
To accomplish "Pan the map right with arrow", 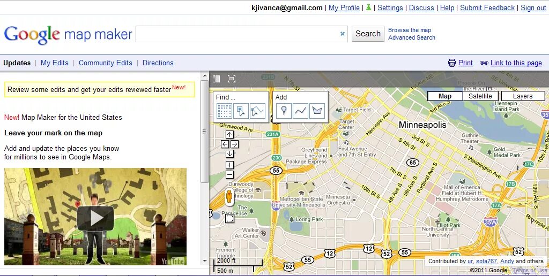I will click(x=235, y=144).
